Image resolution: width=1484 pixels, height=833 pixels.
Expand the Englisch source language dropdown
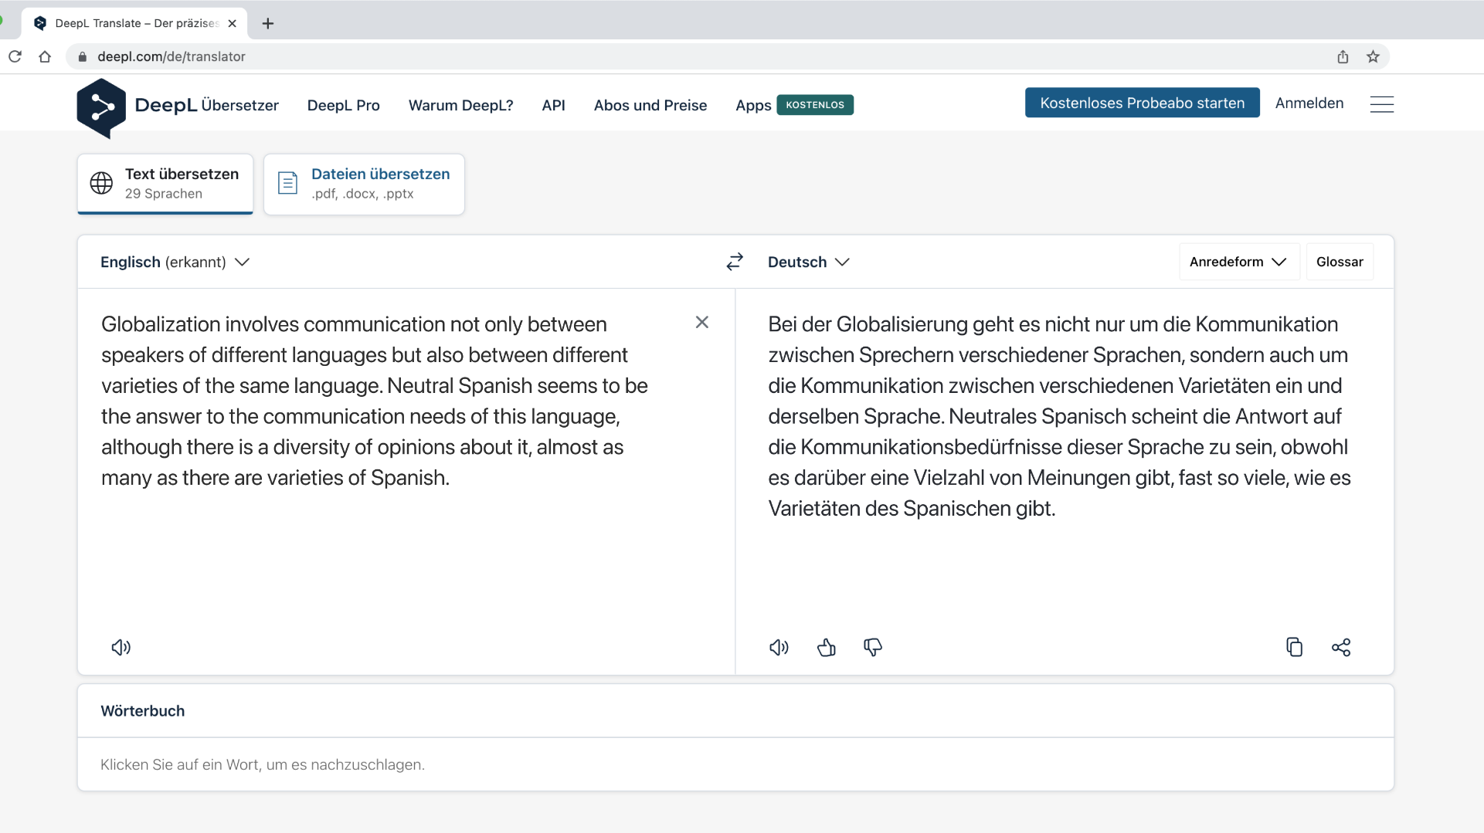point(175,262)
